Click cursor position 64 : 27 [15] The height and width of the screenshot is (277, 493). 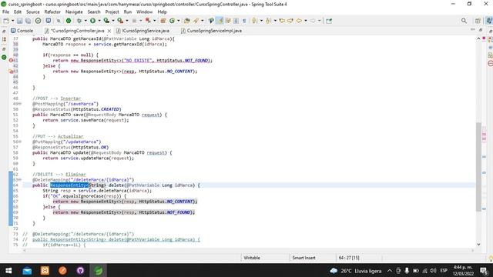coord(349,258)
